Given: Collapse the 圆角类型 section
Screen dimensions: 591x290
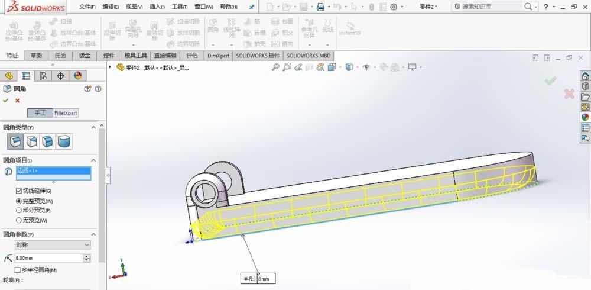Looking at the screenshot, I should [x=93, y=128].
